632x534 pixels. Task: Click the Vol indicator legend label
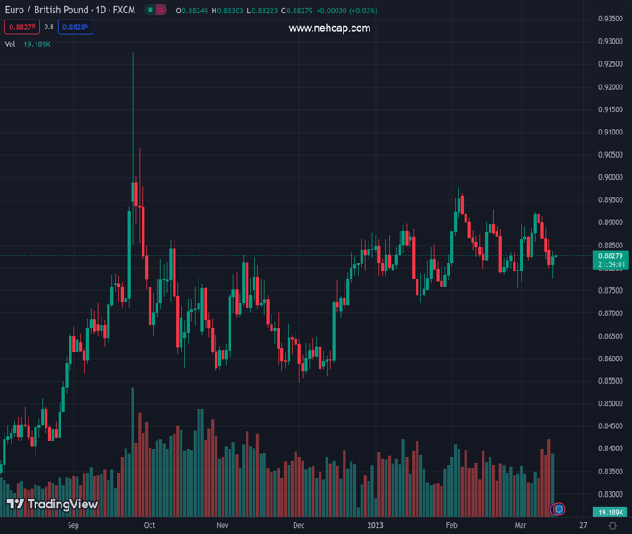(x=11, y=44)
